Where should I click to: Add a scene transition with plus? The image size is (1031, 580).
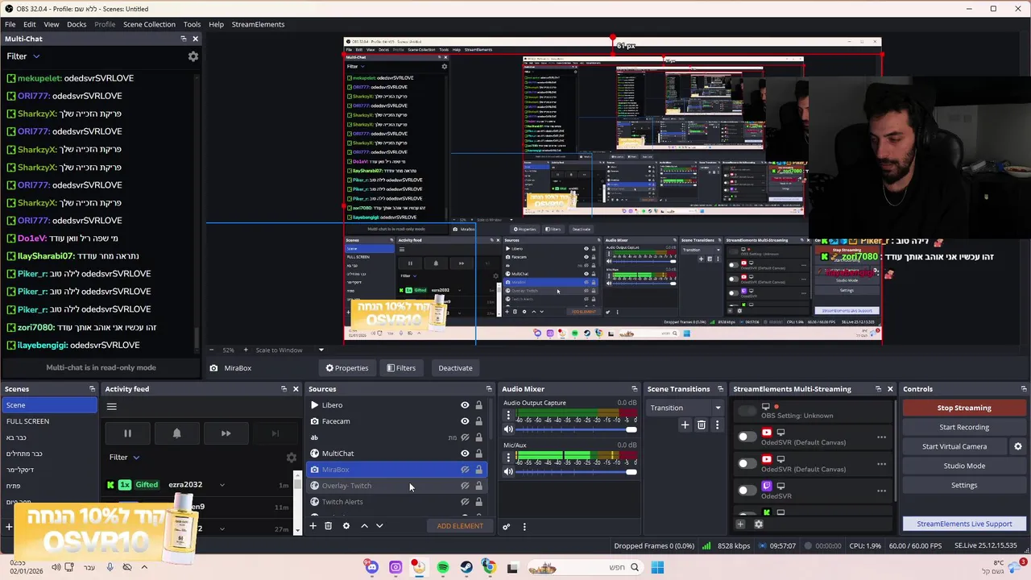coord(685,425)
